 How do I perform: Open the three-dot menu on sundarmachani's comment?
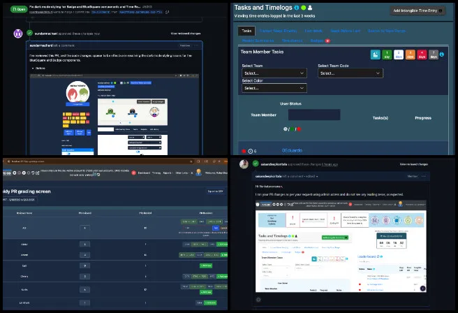(x=196, y=45)
